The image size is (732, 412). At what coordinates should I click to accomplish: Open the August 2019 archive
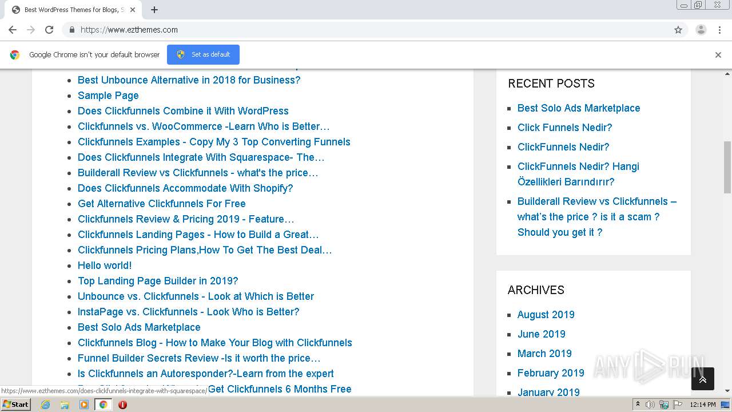546,315
